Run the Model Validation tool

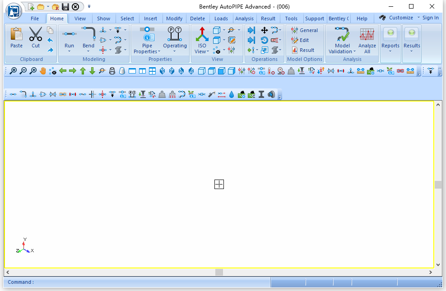pos(342,34)
